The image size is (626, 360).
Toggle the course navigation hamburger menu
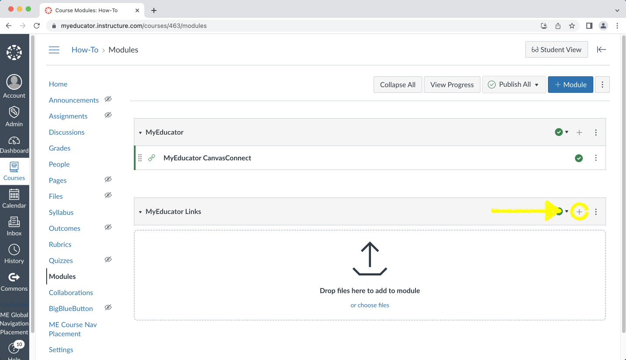(54, 50)
